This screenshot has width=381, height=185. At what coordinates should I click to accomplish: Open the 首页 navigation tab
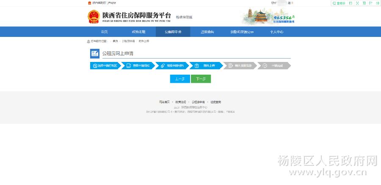[x=104, y=32]
